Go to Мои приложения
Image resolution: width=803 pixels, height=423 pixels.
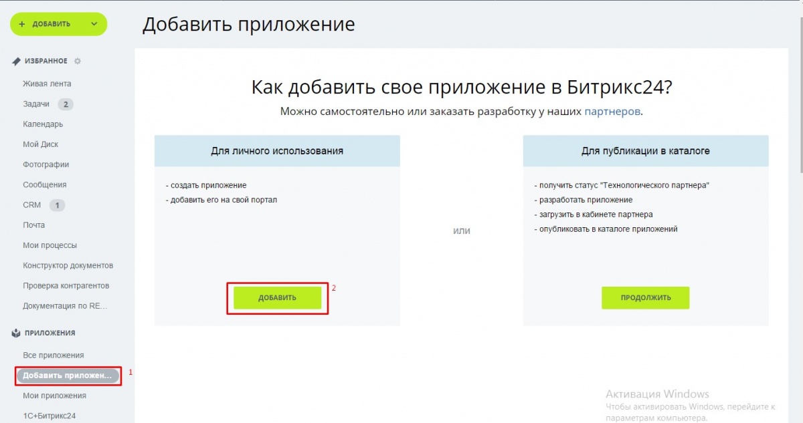coord(54,396)
